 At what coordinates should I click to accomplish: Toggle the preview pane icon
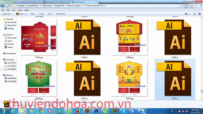tap(194, 14)
